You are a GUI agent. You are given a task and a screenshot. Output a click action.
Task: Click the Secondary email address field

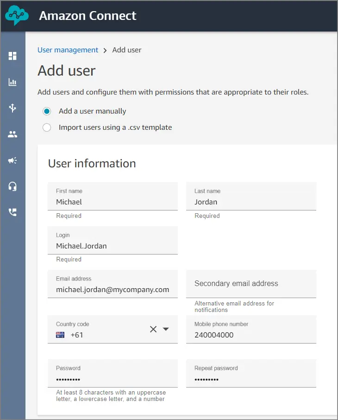(251, 284)
